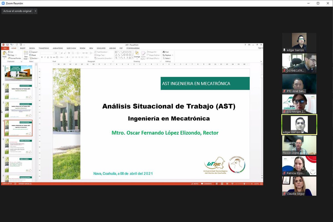
Task: Click the Align Text button
Action: 100,55
